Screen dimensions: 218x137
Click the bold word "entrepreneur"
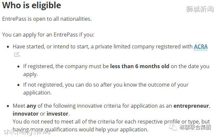pyautogui.click(x=191, y=106)
